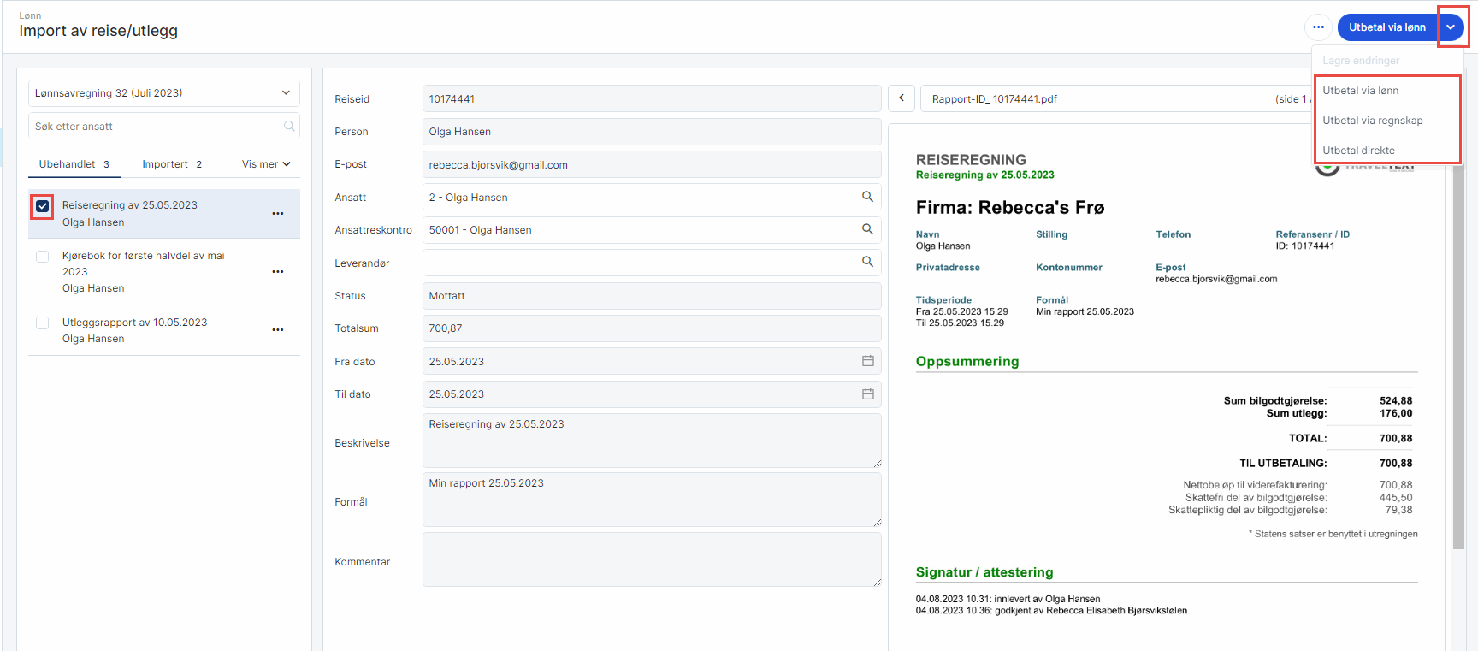
Task: Click the top more options ellipsis button
Action: (1318, 27)
